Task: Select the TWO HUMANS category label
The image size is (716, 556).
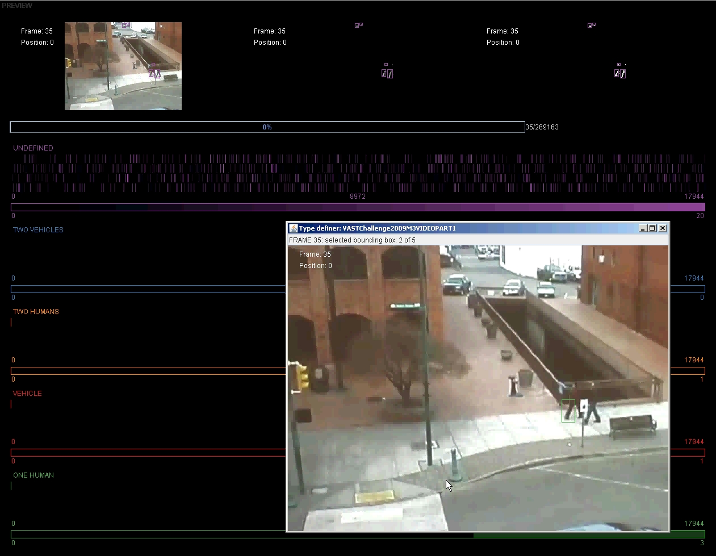Action: (36, 311)
